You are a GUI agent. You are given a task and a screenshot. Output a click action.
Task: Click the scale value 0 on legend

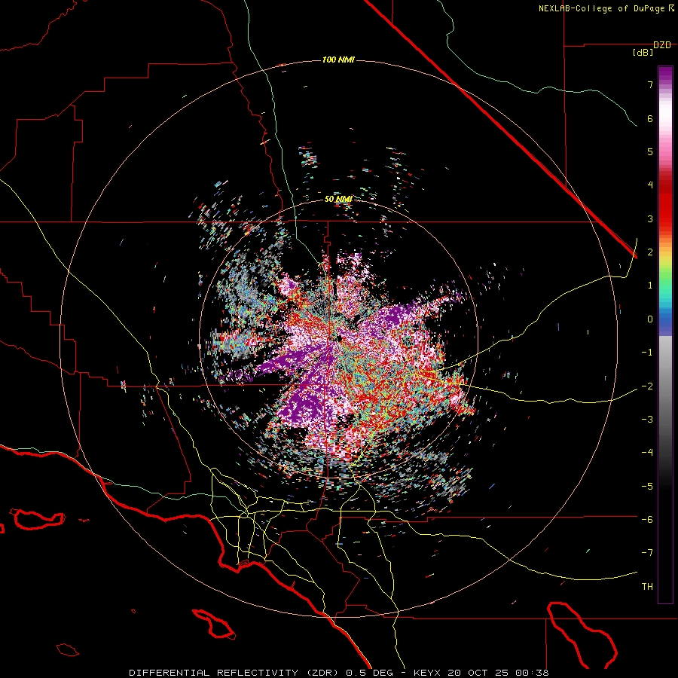650,319
